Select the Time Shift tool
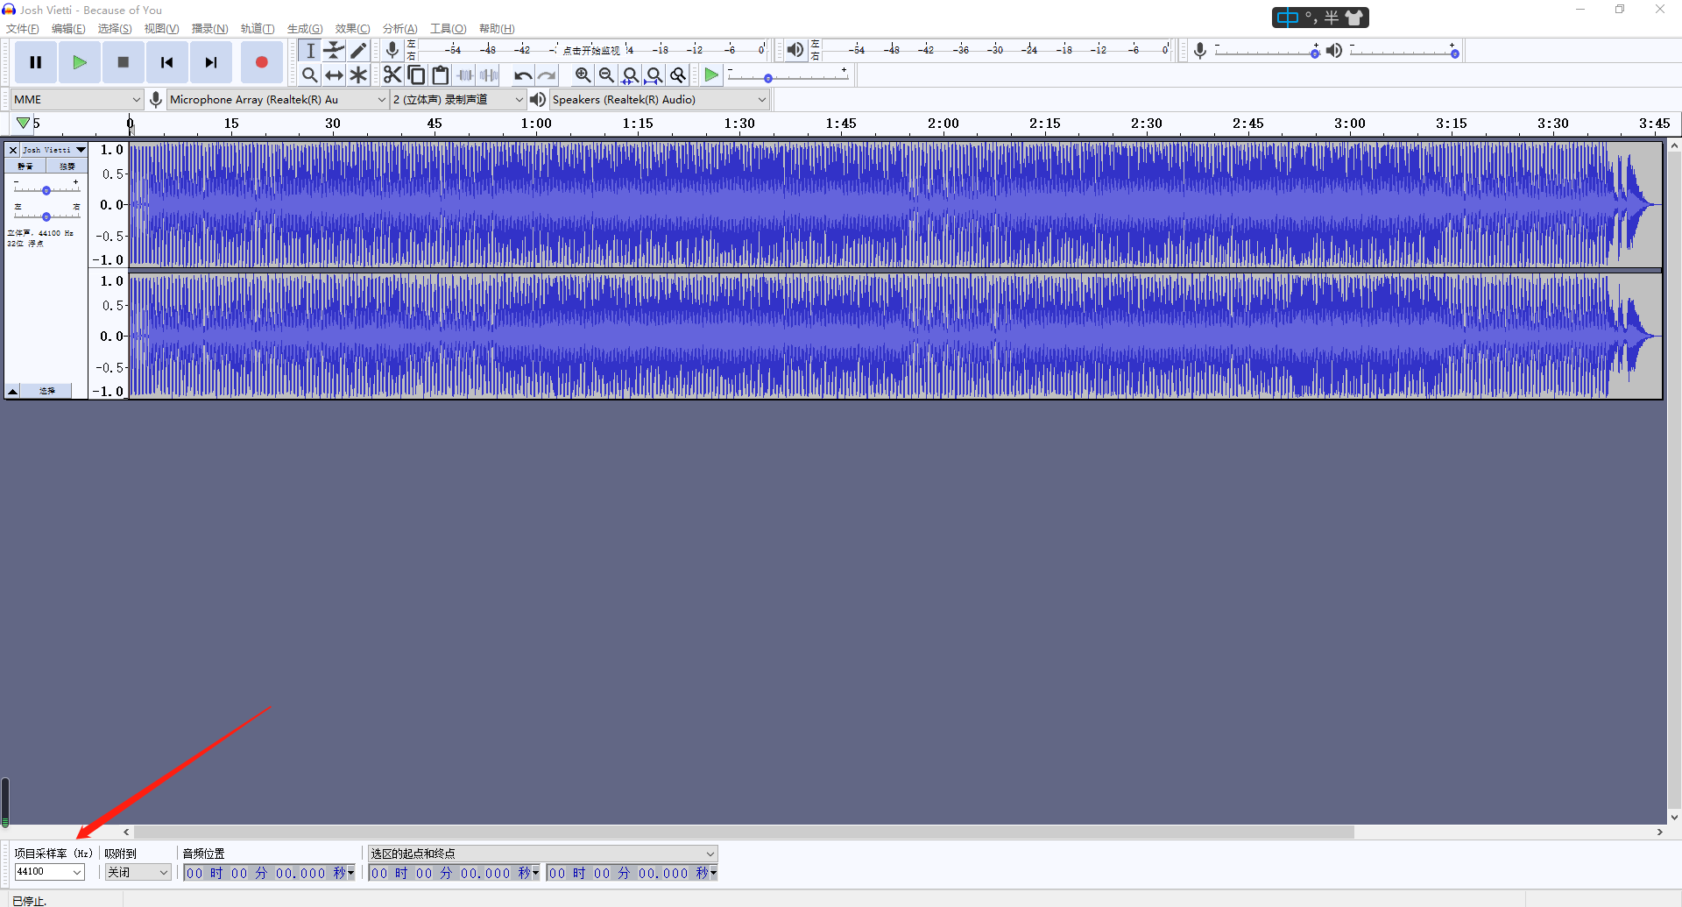Screen dimensions: 1682x907 [334, 75]
